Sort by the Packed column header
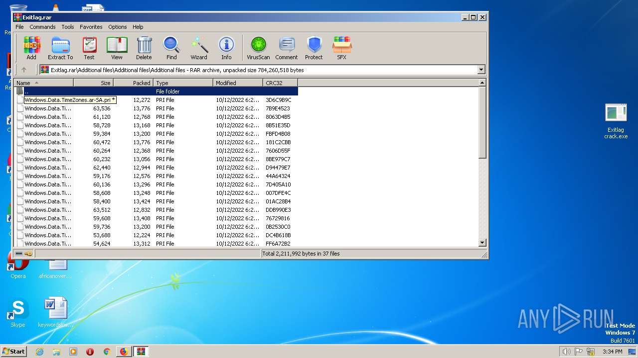638x358 pixels. (x=133, y=83)
